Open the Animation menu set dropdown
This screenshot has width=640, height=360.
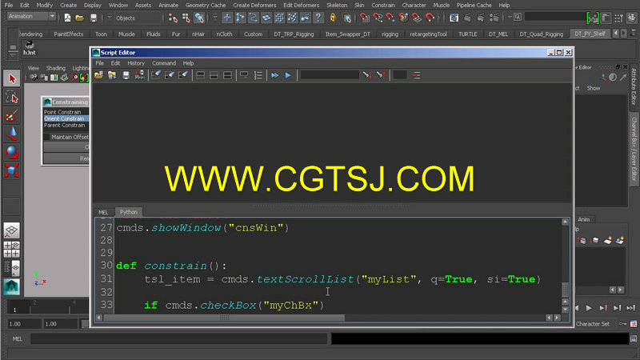point(31,17)
